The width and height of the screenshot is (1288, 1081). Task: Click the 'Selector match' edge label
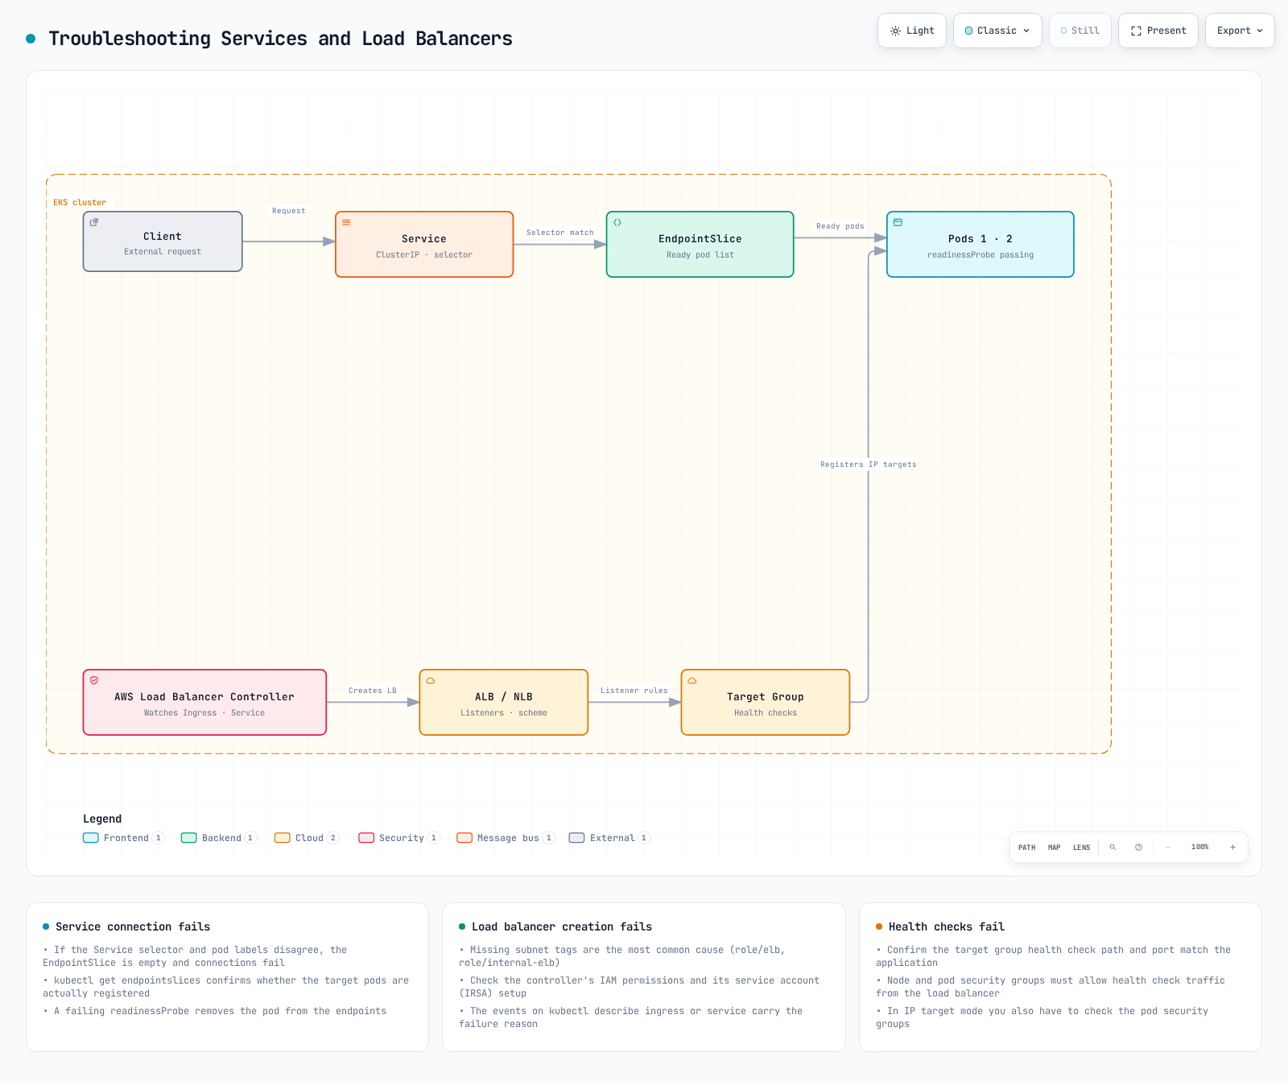560,233
